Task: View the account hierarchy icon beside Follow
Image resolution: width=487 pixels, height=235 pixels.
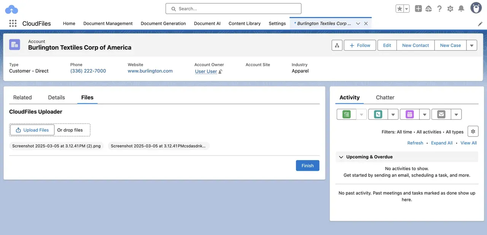Action: pos(337,45)
